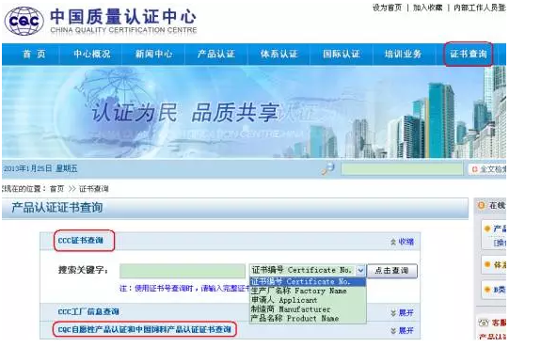
Task: Click the 客服 customer service icon
Action: click(484, 323)
